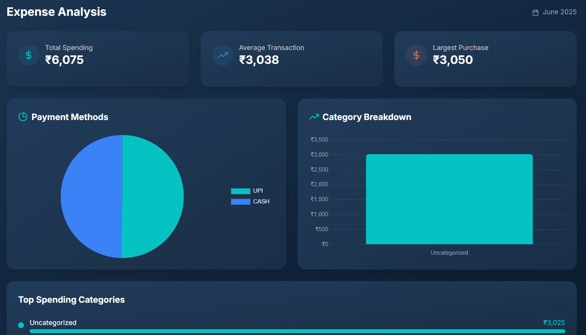Click the Total Spending dollar icon

28,55
